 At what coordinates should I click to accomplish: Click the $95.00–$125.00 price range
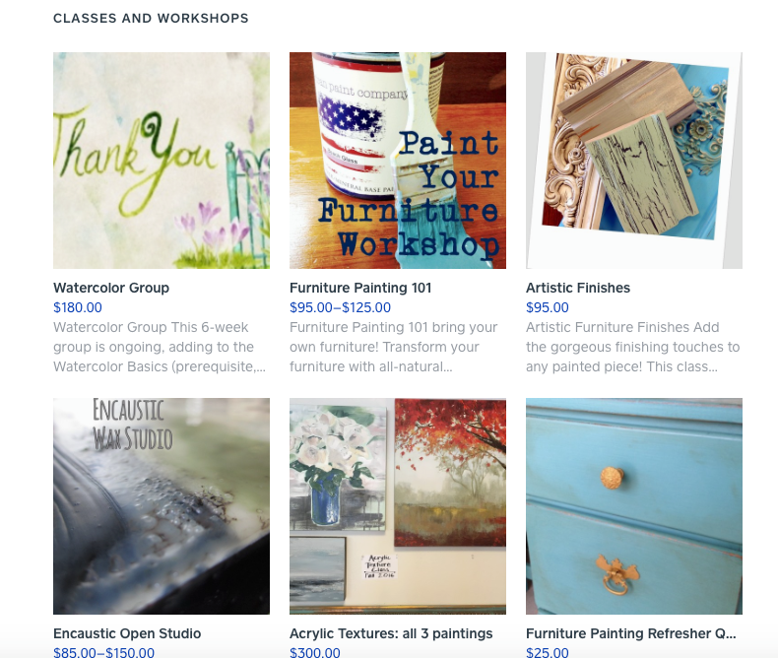[341, 307]
